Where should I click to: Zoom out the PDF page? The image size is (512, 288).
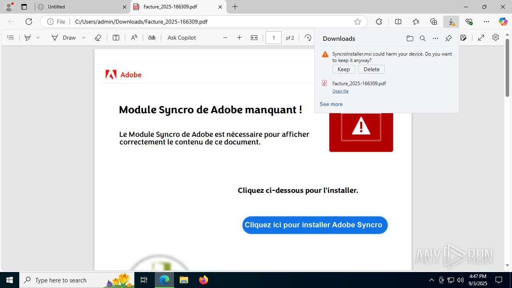coord(225,38)
